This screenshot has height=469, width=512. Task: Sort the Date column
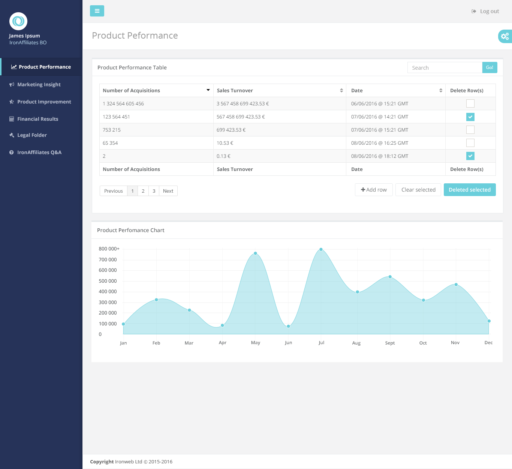pyautogui.click(x=440, y=90)
